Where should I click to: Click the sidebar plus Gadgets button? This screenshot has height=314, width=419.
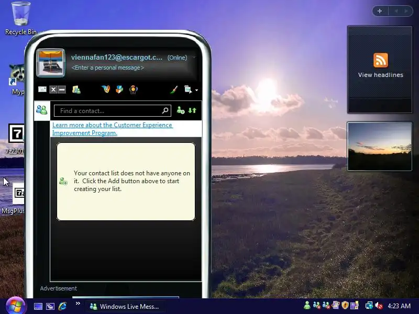coord(380,11)
